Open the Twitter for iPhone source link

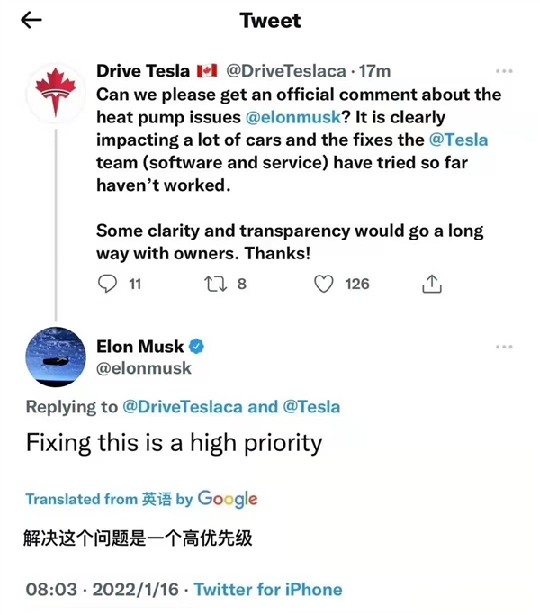[x=268, y=591]
